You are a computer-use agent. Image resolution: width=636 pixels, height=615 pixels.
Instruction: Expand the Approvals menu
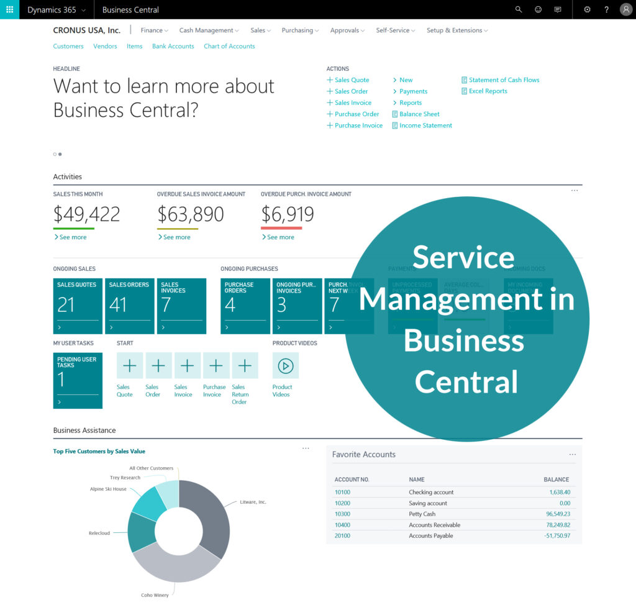click(347, 30)
